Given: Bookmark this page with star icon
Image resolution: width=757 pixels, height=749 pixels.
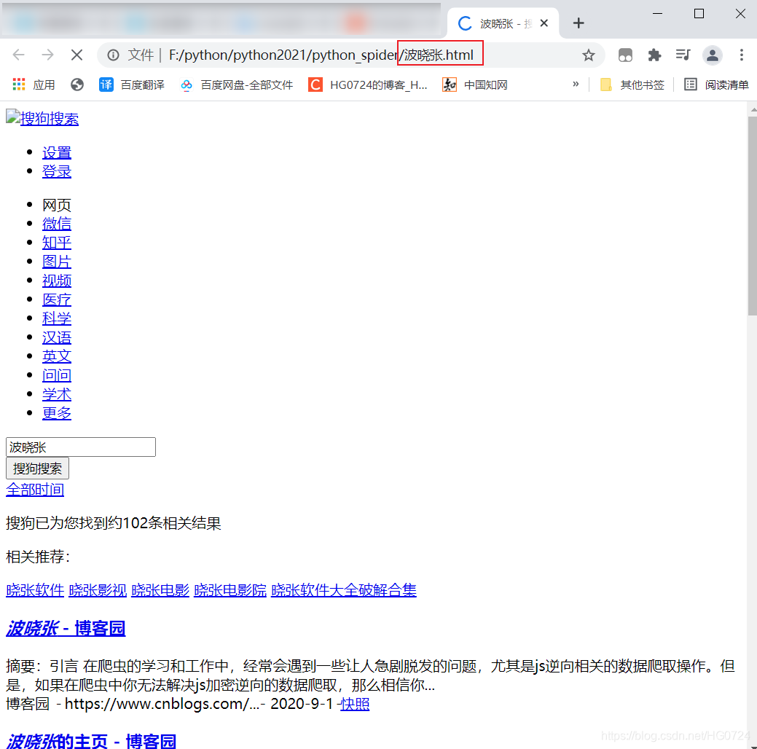Looking at the screenshot, I should (x=588, y=55).
